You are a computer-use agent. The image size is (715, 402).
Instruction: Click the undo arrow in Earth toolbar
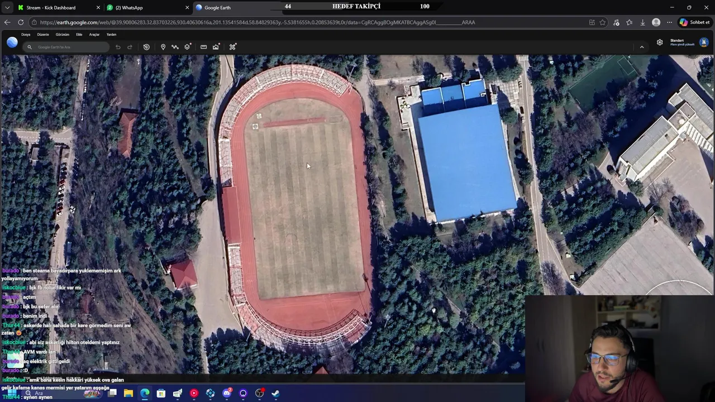pyautogui.click(x=118, y=47)
